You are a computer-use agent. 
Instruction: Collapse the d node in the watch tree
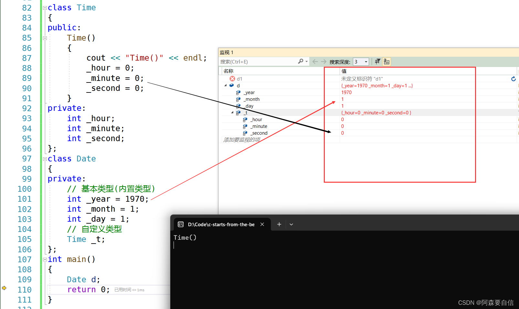tap(226, 85)
